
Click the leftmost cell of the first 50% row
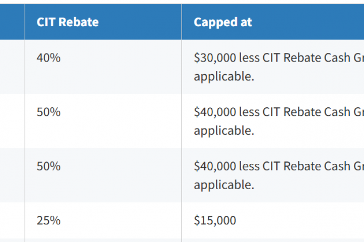pyautogui.click(x=12, y=121)
